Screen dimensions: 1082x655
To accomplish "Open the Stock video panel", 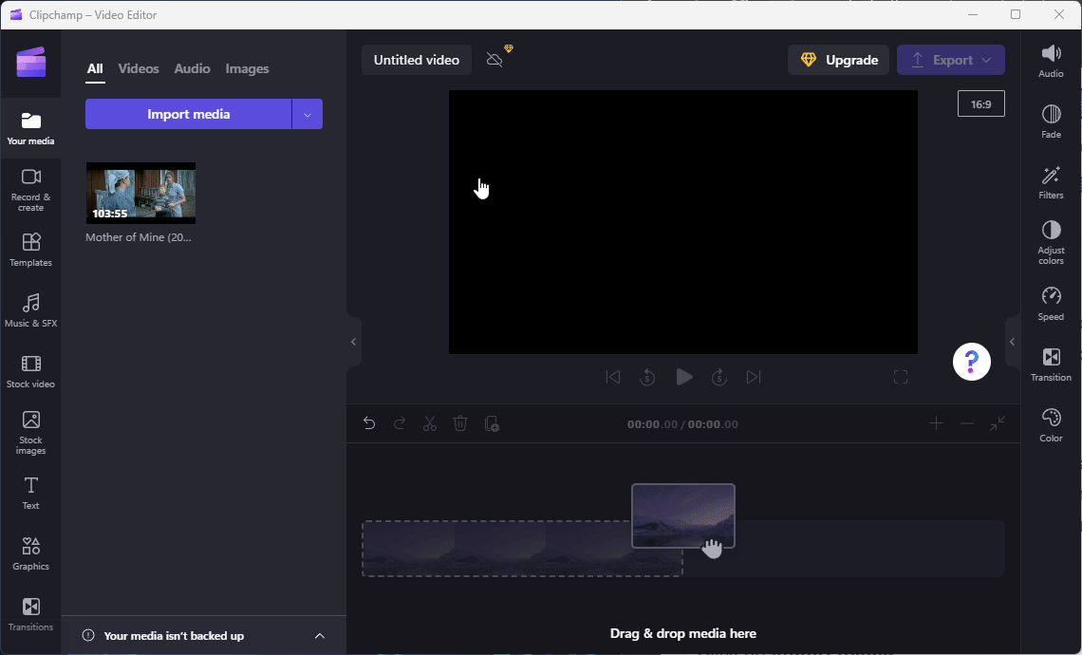I will (x=30, y=370).
